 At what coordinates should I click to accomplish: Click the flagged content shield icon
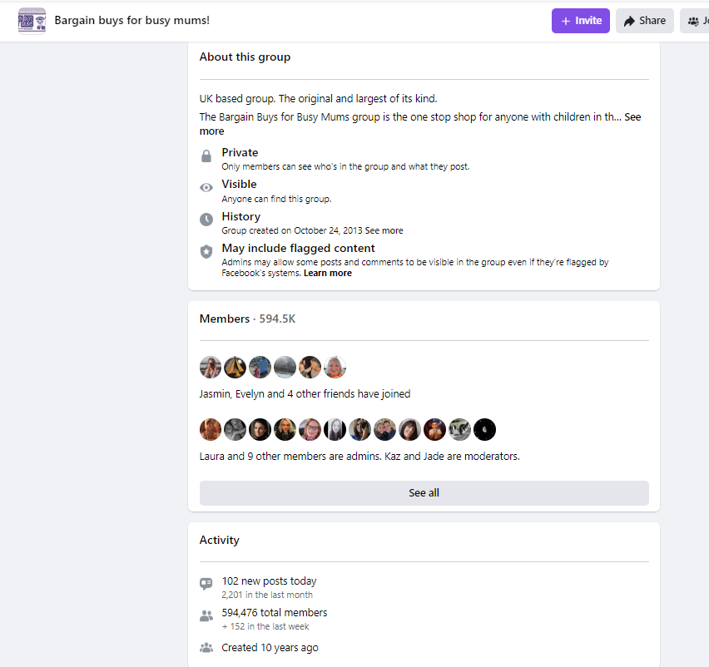click(x=206, y=251)
